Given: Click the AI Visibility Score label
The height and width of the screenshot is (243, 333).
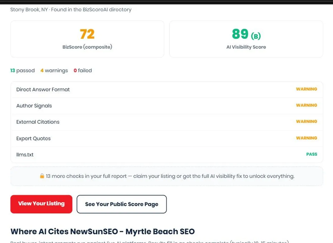Looking at the screenshot, I should pos(246,47).
